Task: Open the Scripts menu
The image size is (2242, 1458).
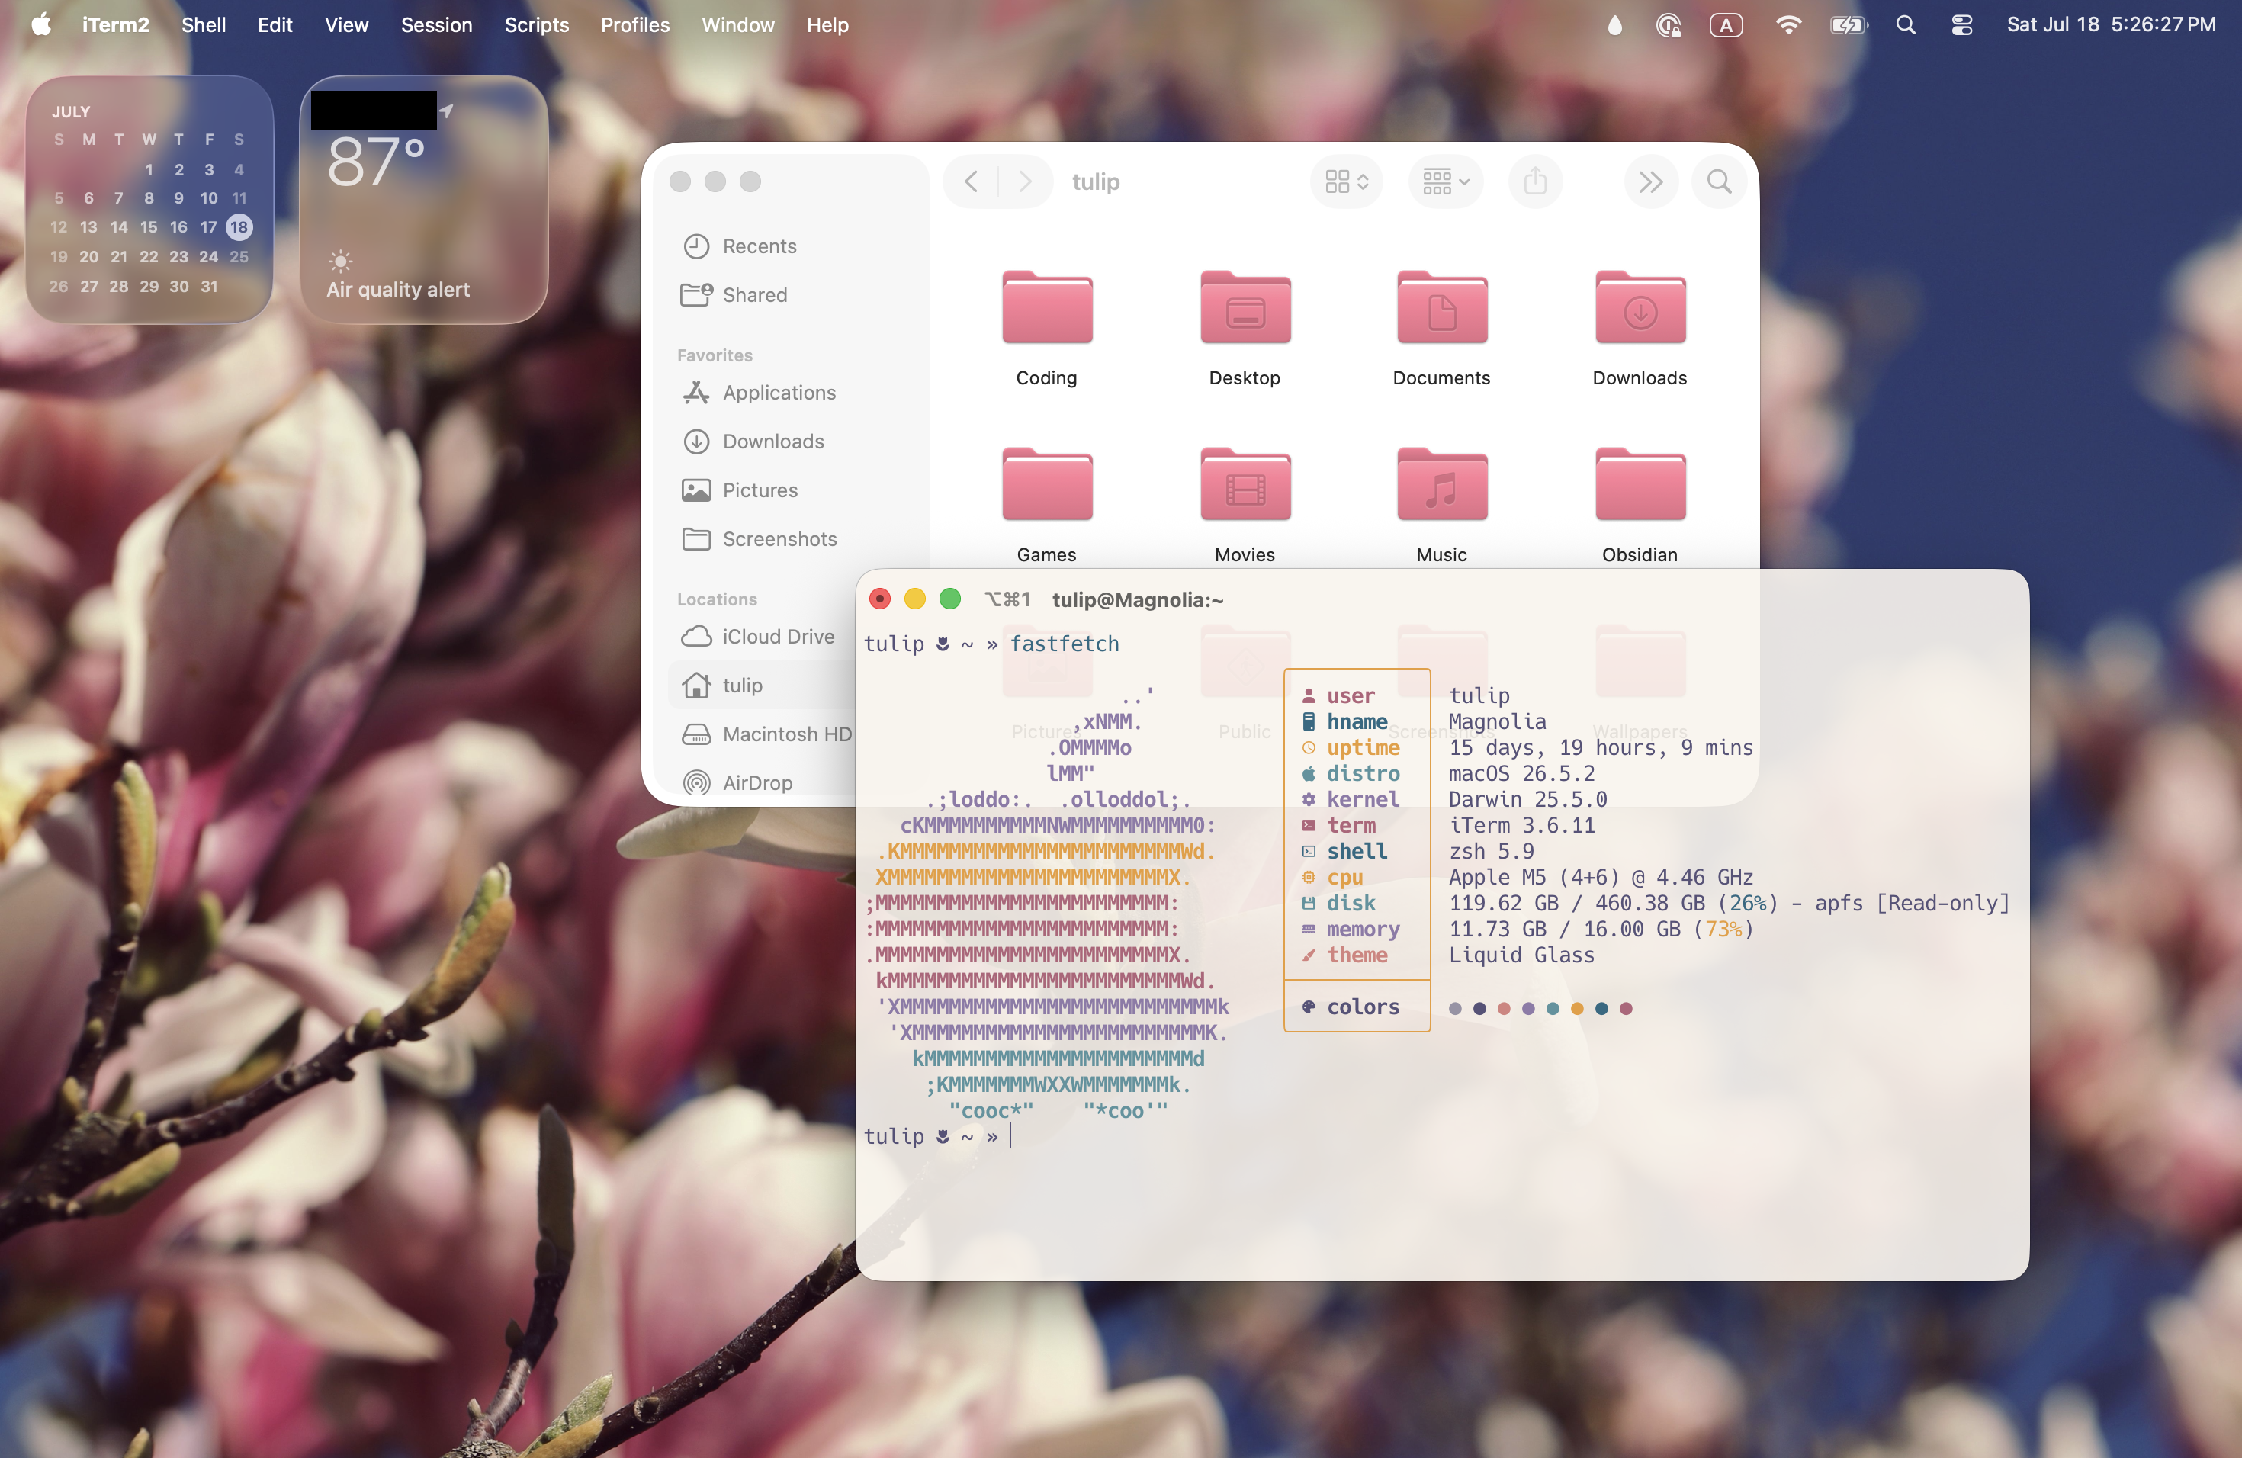Action: [x=536, y=24]
